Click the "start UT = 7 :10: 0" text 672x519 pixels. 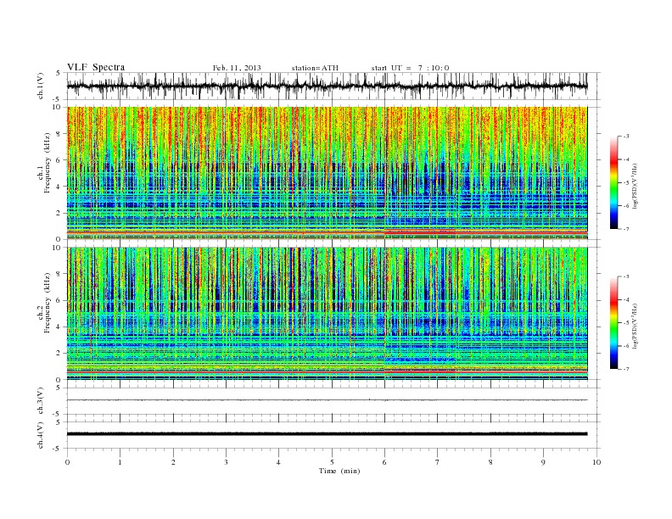pyautogui.click(x=410, y=68)
